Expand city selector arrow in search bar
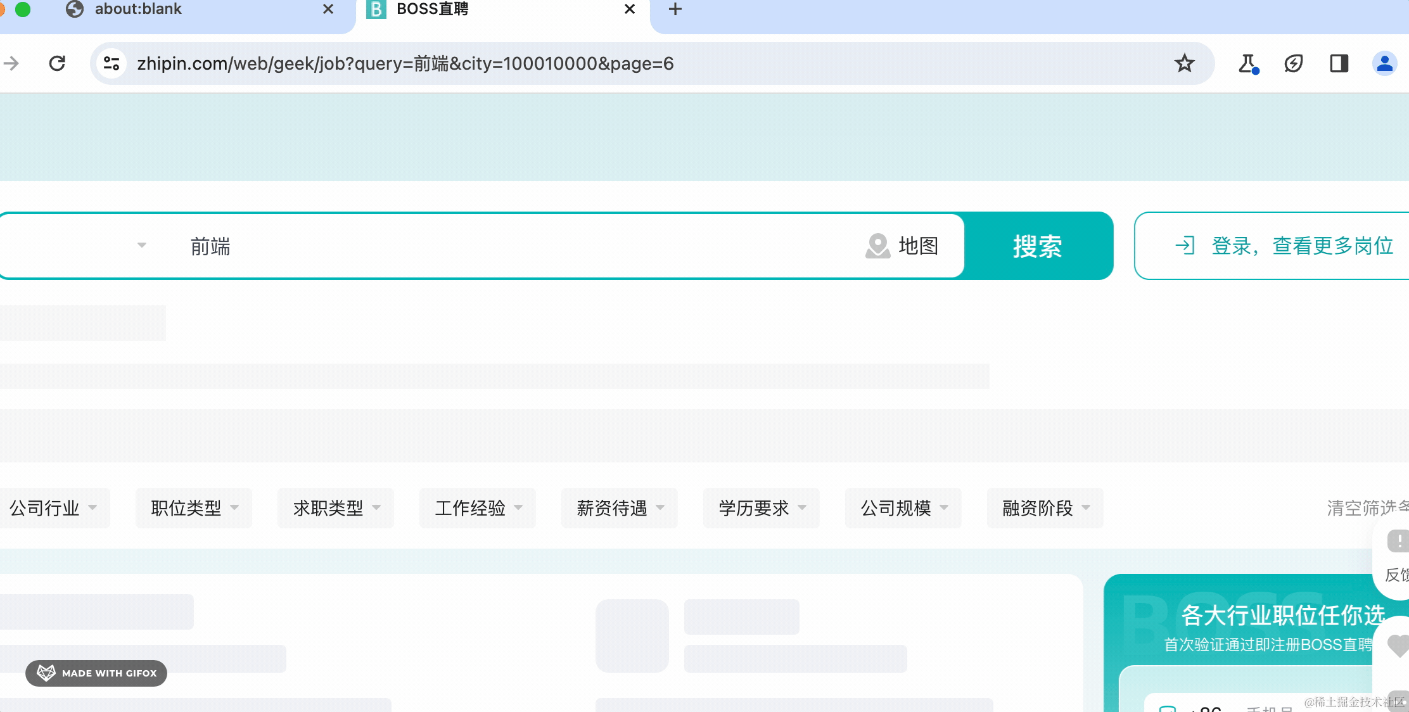Image resolution: width=1409 pixels, height=712 pixels. [x=142, y=245]
